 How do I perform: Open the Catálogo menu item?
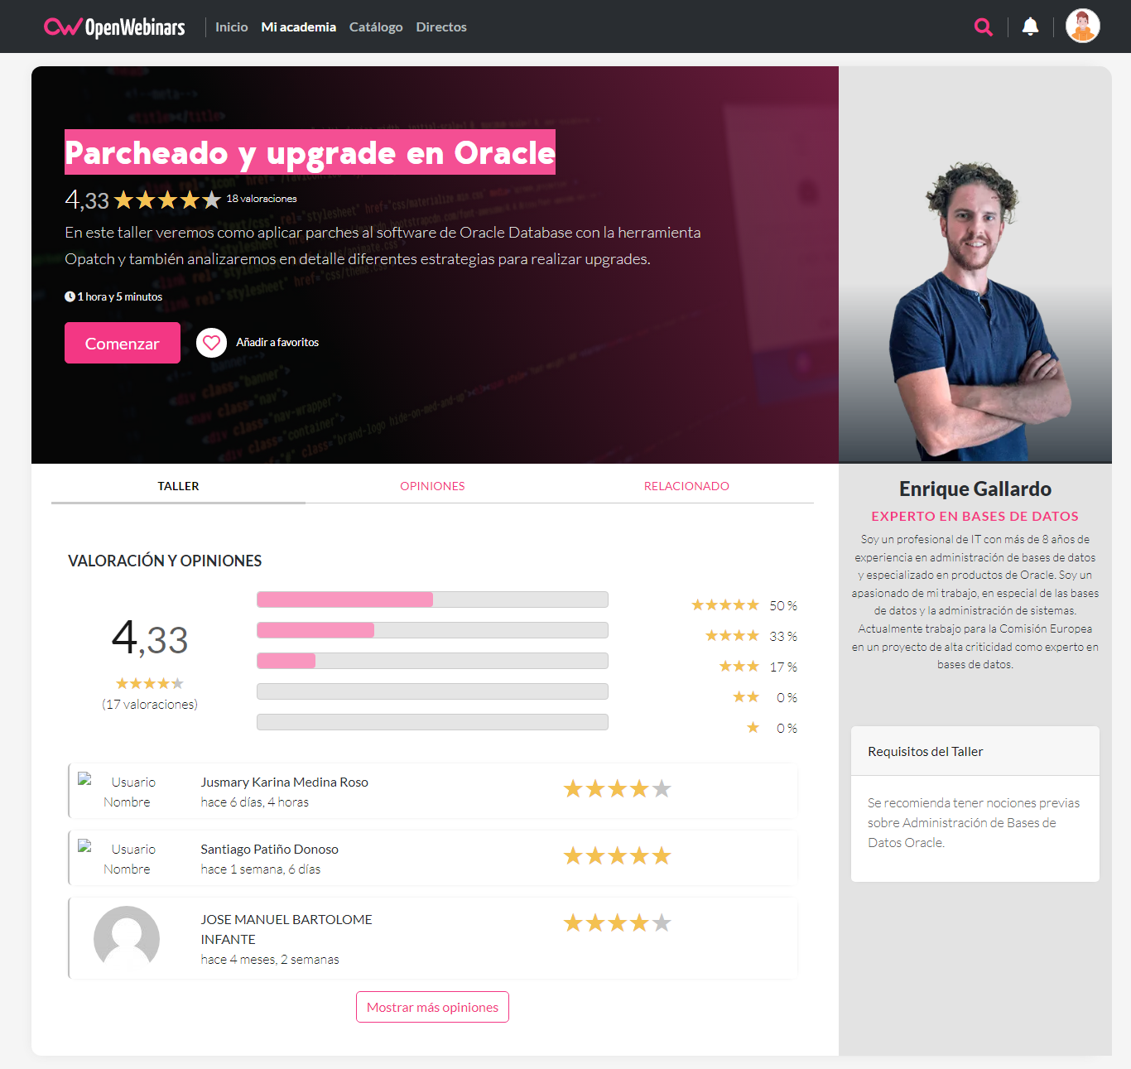point(376,27)
